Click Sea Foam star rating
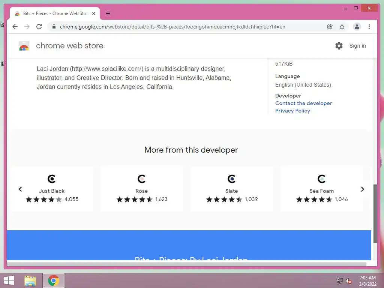This screenshot has height=288, width=384. coord(314,199)
